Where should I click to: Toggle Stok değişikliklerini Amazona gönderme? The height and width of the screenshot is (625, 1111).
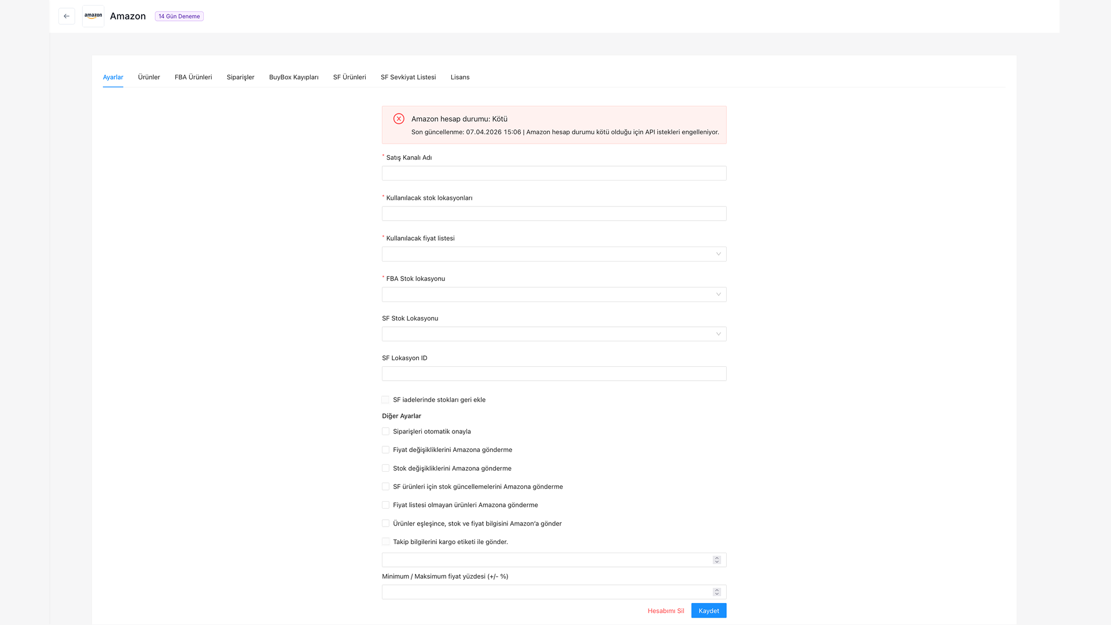(x=385, y=468)
